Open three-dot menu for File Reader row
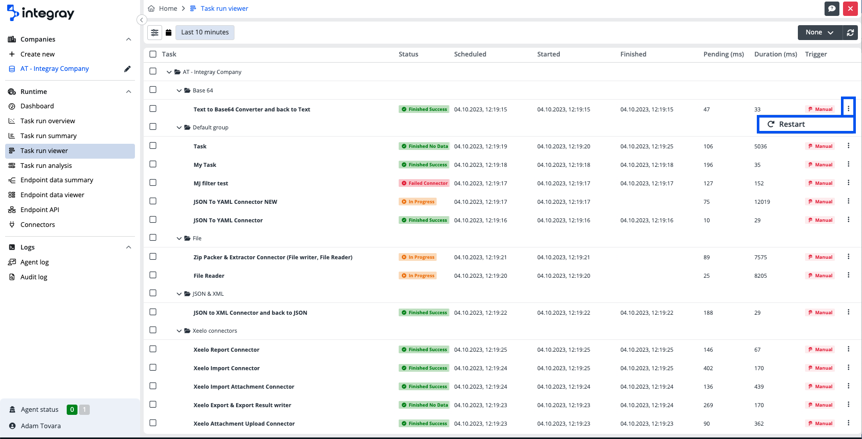862x439 pixels. [x=848, y=275]
